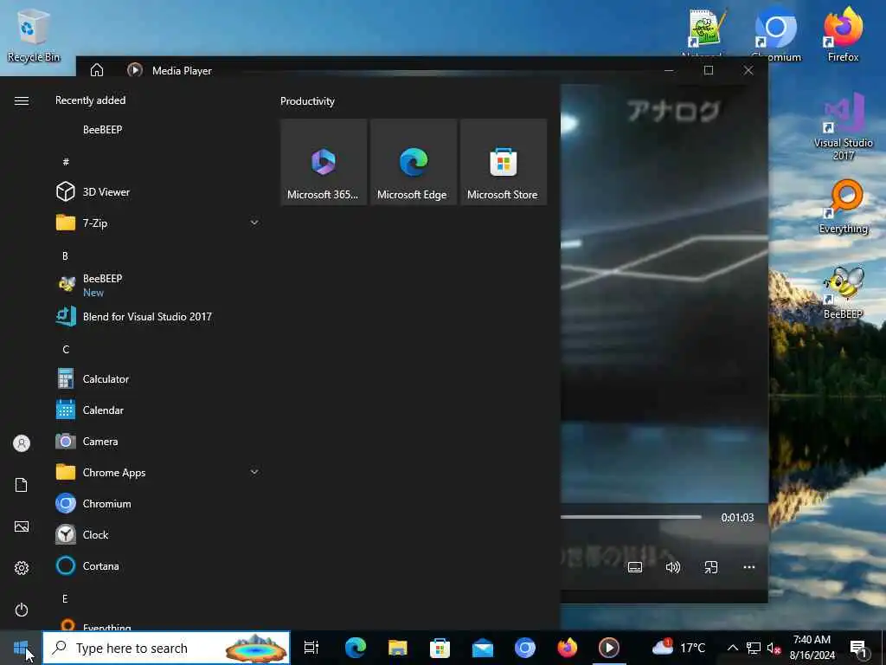
Task: Open Mail from the taskbar
Action: pos(483,648)
